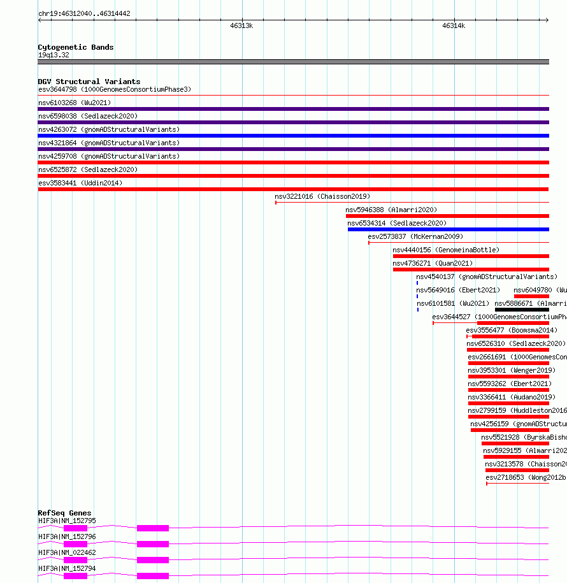Open variant nsv6598038 (Sedlazeck2020)
567x583 pixels.
[x=88, y=117]
